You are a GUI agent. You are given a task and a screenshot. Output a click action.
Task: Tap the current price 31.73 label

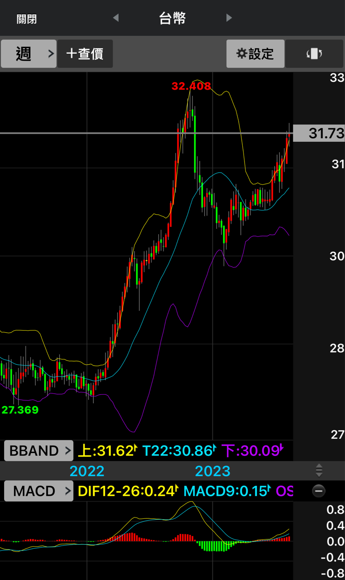pos(319,133)
